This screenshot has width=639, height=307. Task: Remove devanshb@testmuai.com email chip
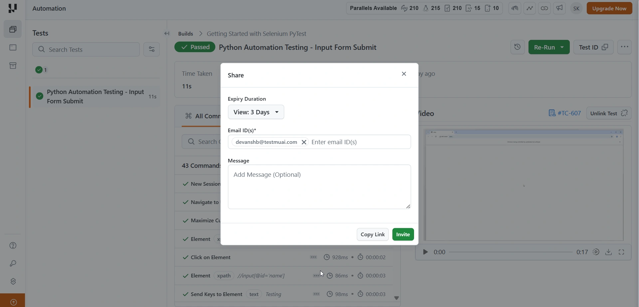click(x=304, y=142)
